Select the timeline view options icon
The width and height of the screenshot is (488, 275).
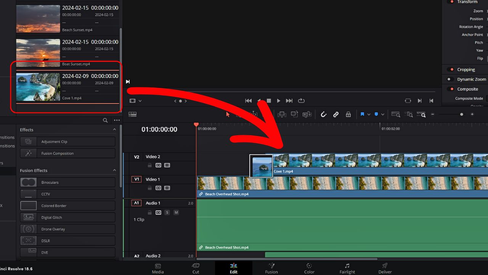[132, 114]
